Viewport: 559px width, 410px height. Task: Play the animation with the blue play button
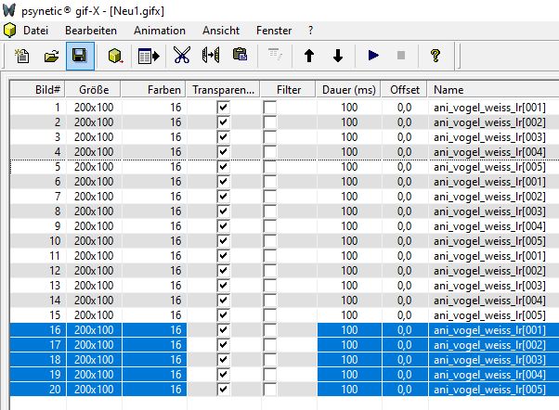coord(373,56)
